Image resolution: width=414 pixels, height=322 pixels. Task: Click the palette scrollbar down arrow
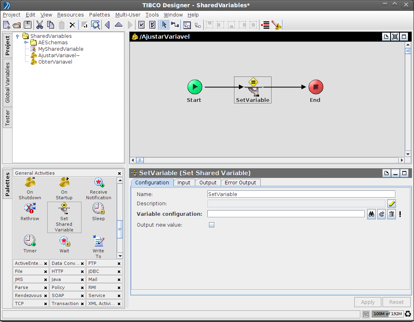[x=120, y=256]
